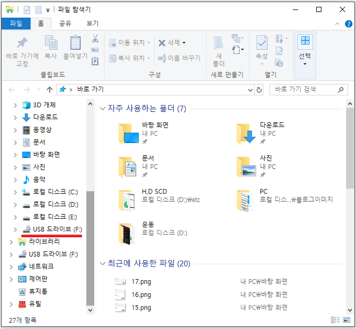The width and height of the screenshot is (356, 329).
Task: Click the 바로 가기 address bar path
Action: pos(91,89)
